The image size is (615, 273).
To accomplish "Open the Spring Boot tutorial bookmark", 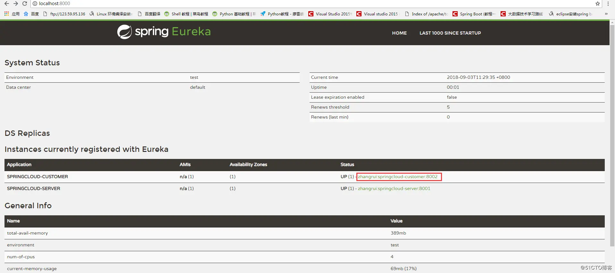I will coord(474,14).
